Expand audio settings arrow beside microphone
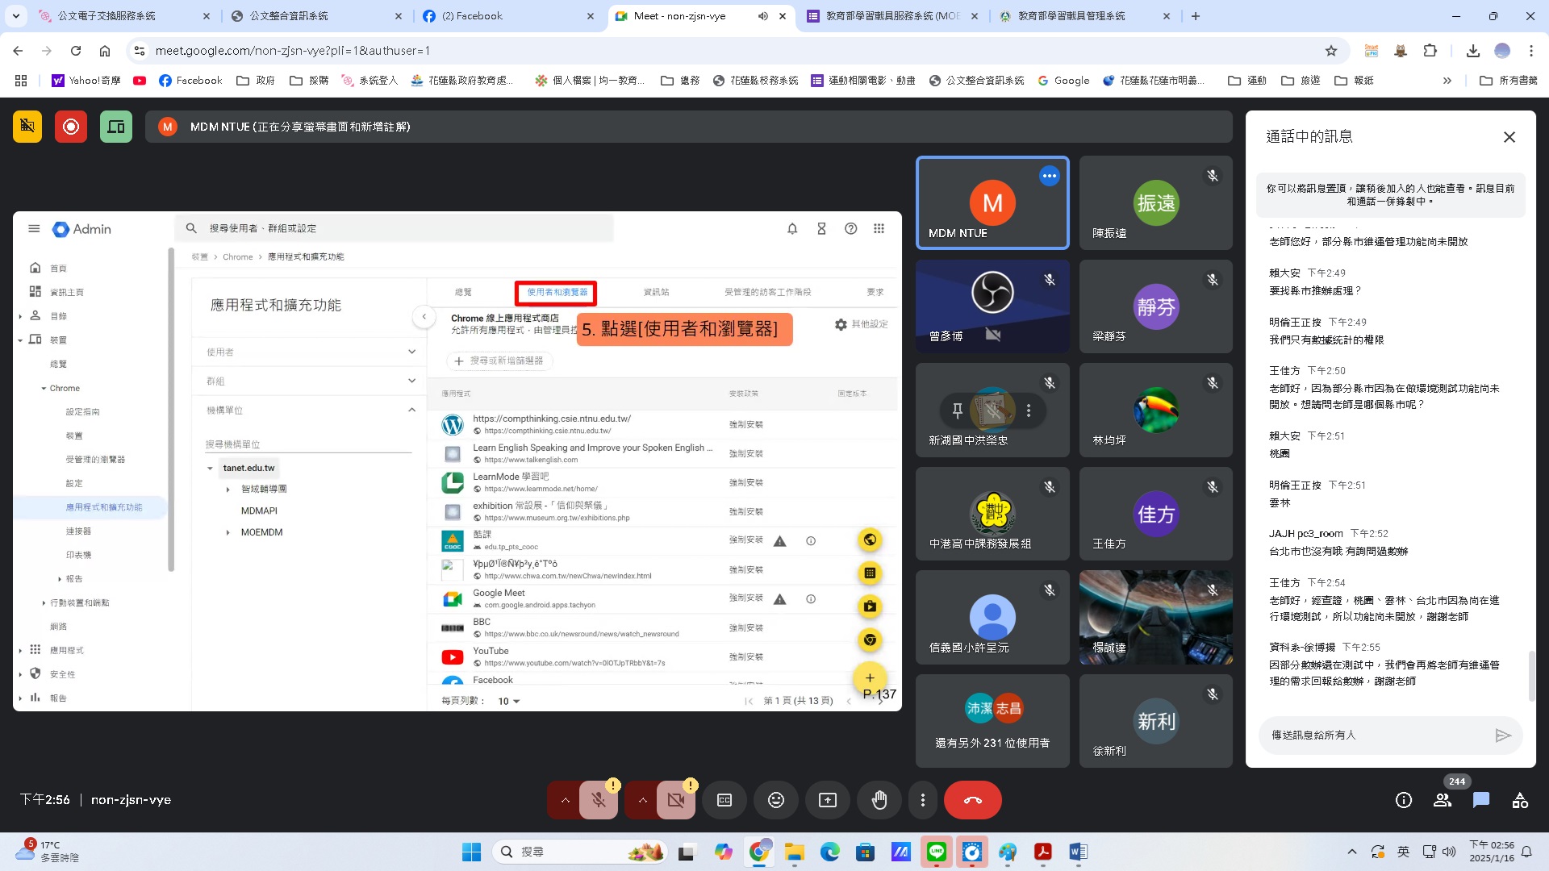The image size is (1549, 871). [565, 800]
